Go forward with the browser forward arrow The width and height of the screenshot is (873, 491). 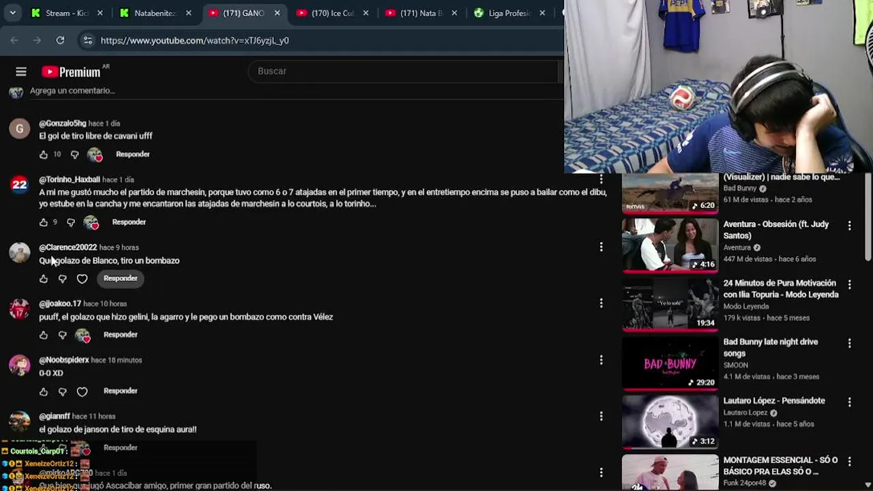click(37, 40)
